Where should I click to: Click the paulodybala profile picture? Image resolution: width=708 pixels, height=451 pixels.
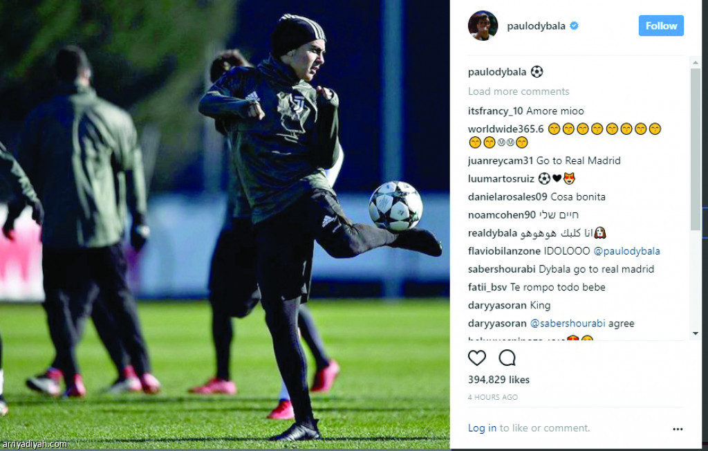(483, 26)
